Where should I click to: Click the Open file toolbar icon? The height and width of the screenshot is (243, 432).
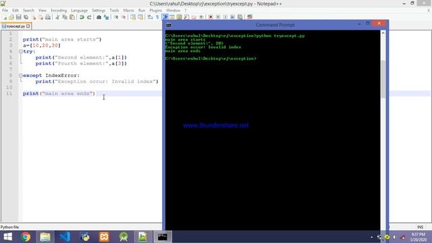[11, 17]
